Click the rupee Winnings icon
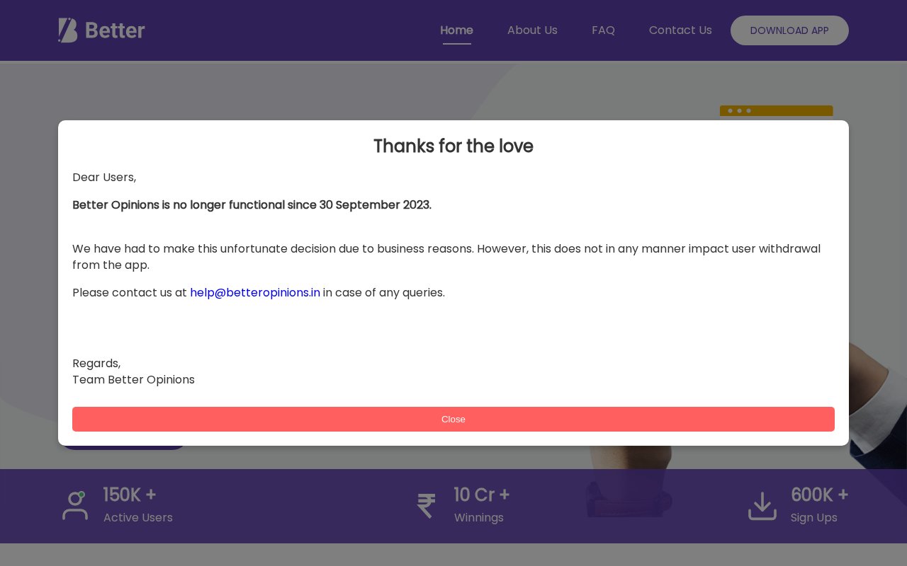 tap(426, 506)
